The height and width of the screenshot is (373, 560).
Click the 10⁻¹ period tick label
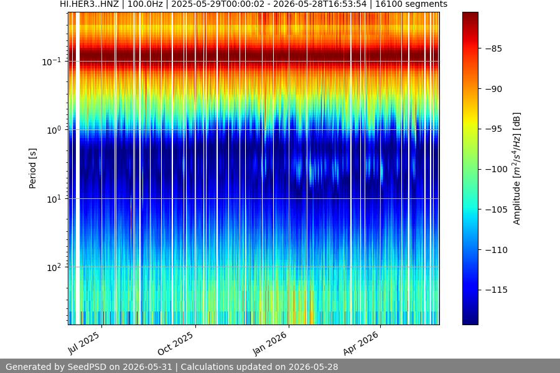(52, 62)
